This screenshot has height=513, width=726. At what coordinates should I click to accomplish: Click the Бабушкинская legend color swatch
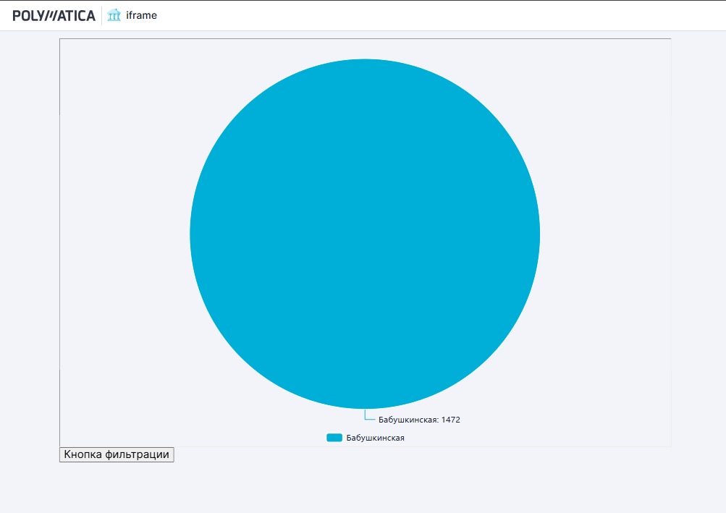(x=334, y=438)
